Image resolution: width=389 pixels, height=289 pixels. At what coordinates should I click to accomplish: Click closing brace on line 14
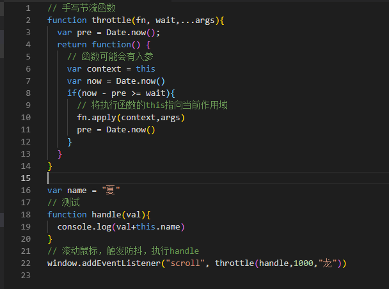click(50, 166)
